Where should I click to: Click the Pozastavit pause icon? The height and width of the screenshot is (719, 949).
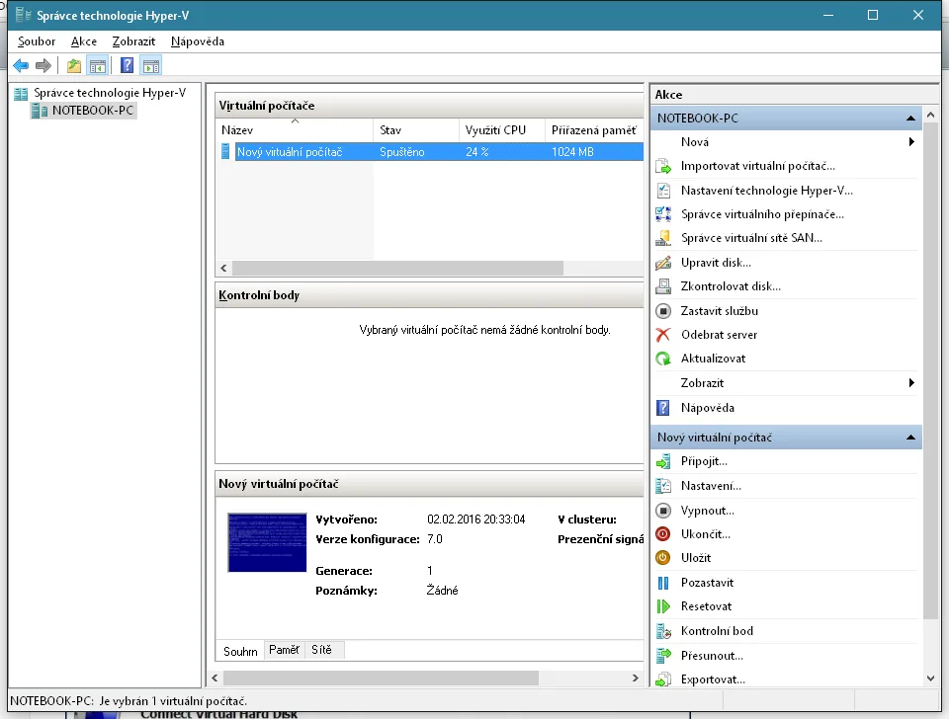[663, 583]
